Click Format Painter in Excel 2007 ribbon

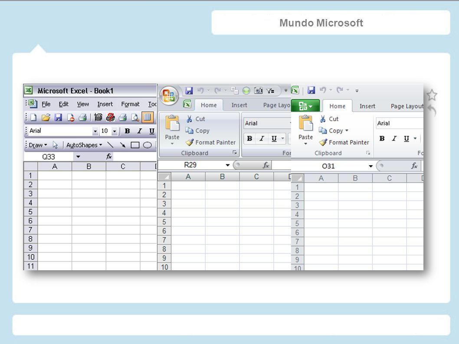pyautogui.click(x=211, y=142)
